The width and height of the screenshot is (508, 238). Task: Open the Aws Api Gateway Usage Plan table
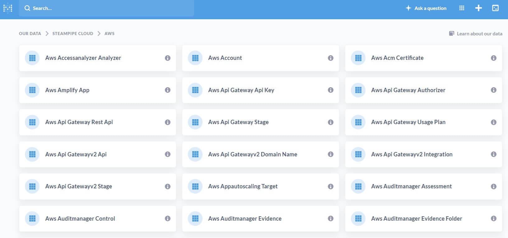point(423,122)
